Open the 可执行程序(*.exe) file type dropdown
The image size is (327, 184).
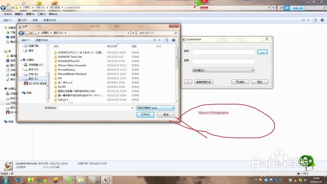[156, 108]
